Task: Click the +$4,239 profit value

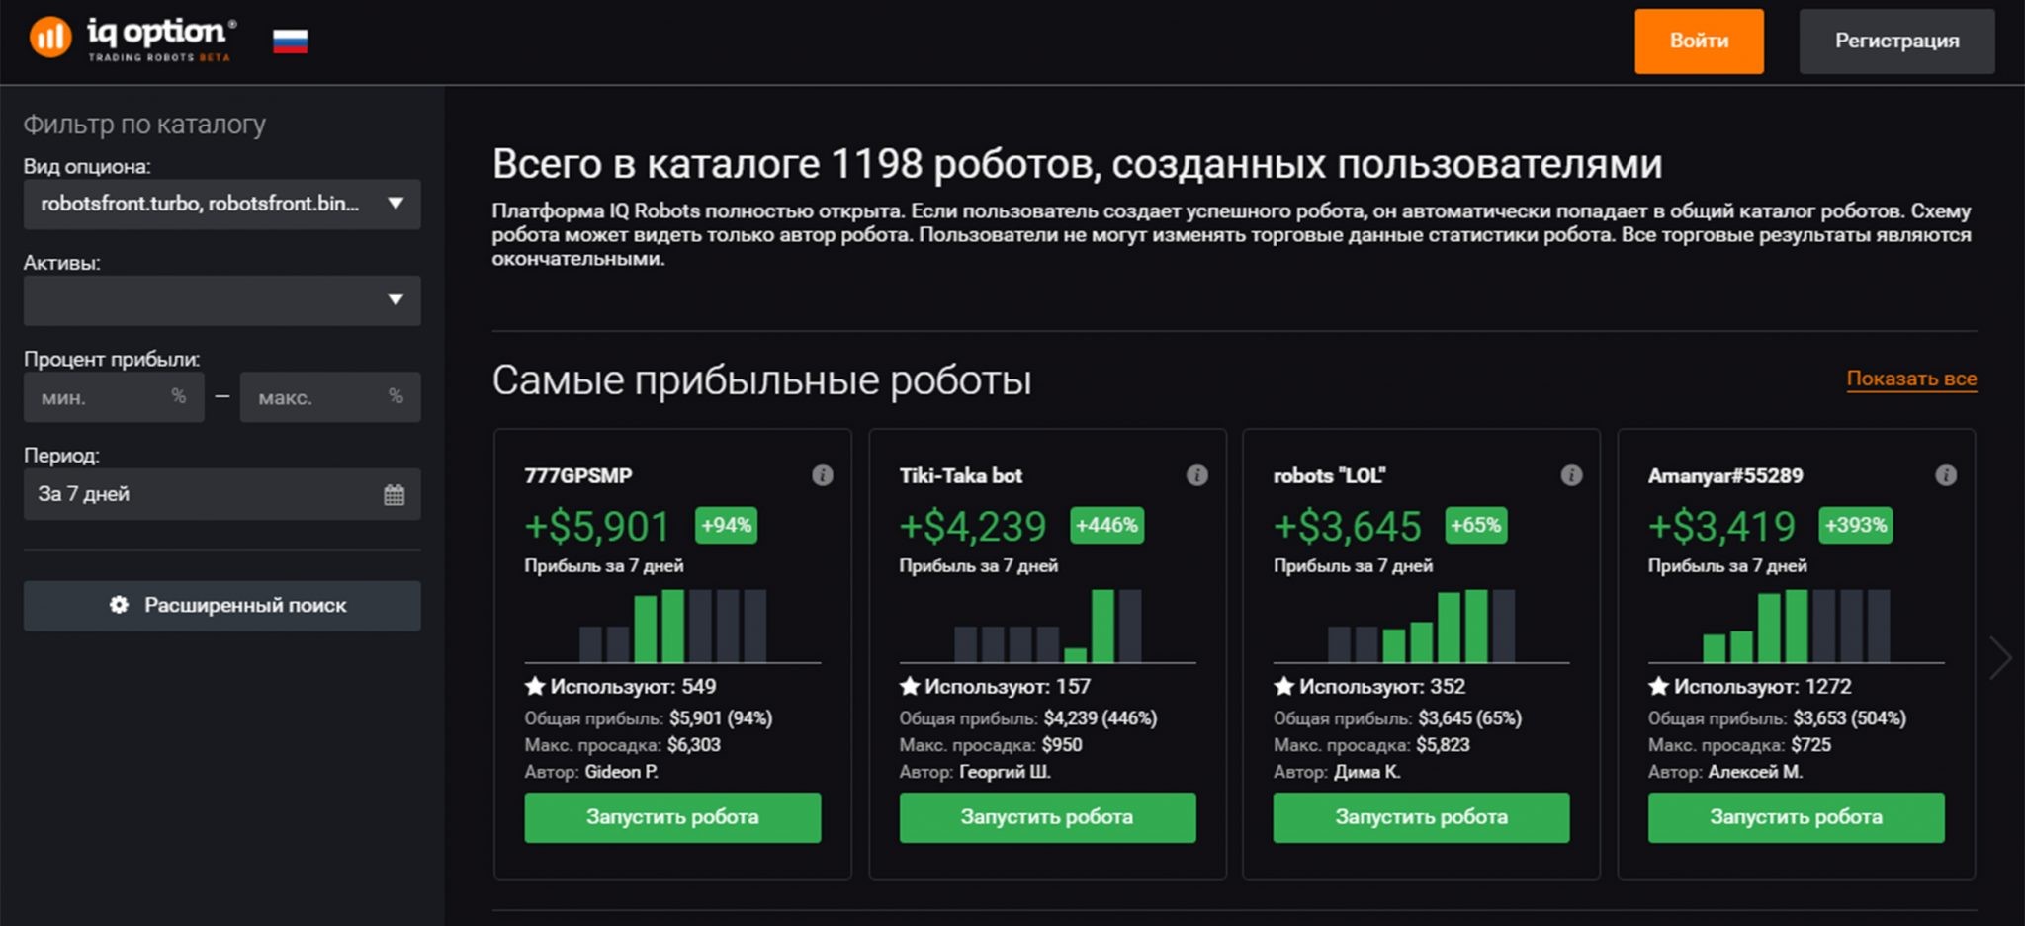Action: coord(972,527)
